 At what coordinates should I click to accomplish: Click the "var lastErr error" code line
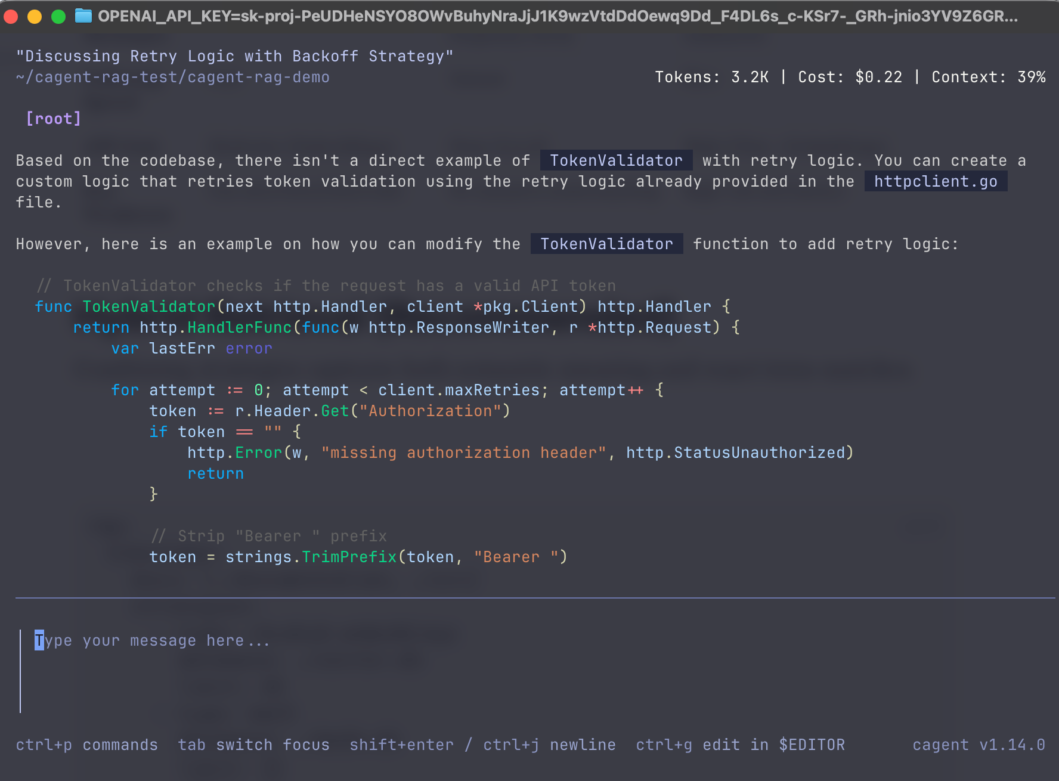pos(191,348)
